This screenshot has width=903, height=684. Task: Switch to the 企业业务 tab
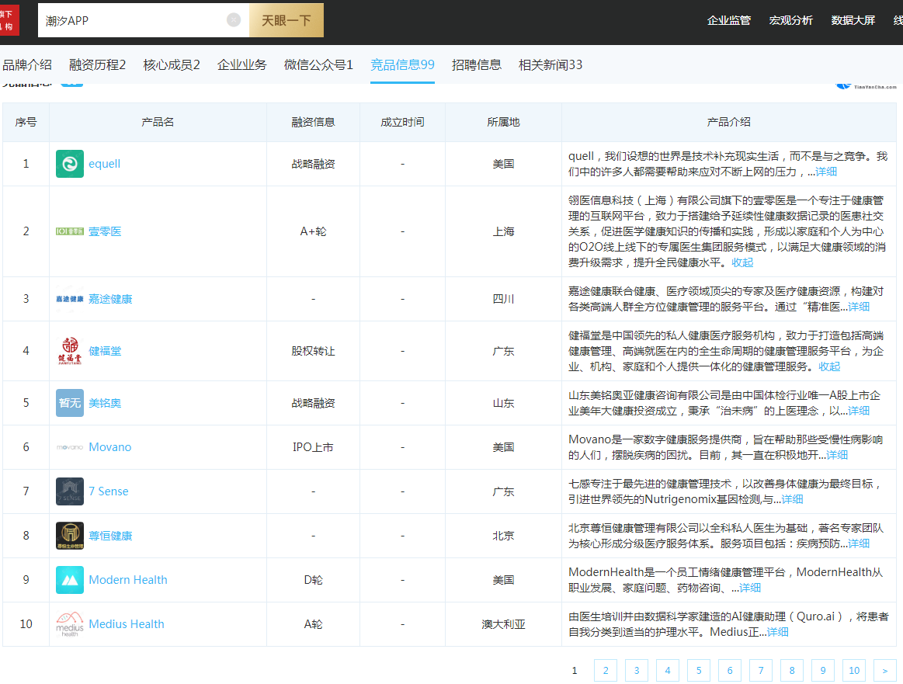pos(242,64)
